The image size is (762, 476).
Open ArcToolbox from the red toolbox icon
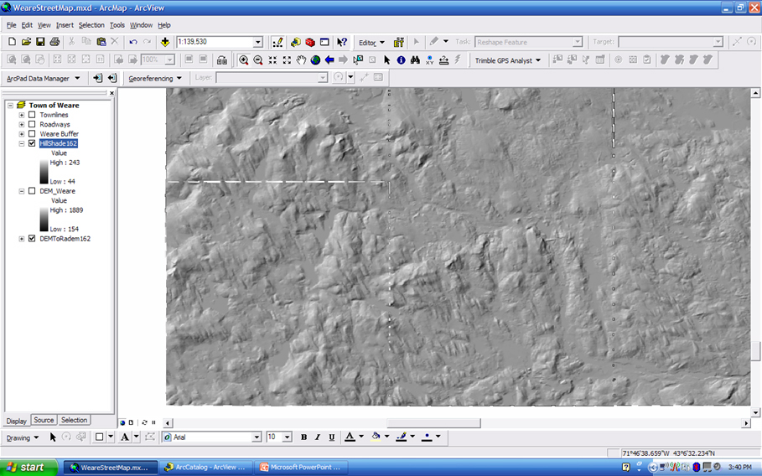click(310, 42)
